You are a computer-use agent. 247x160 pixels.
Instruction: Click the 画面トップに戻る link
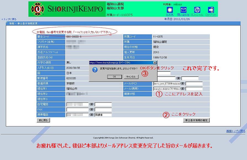(235, 131)
